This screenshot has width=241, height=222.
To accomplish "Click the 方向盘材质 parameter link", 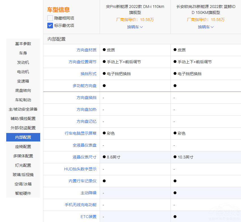I will [x=87, y=50].
